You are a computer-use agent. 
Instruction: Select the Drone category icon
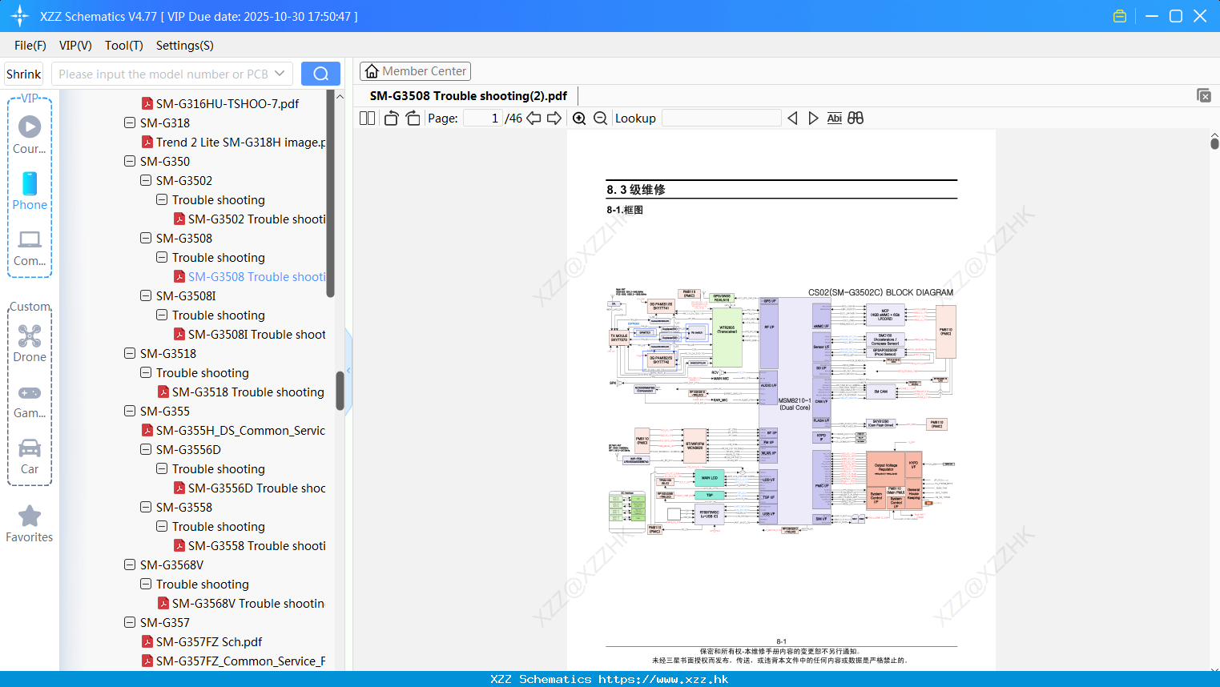tap(30, 343)
